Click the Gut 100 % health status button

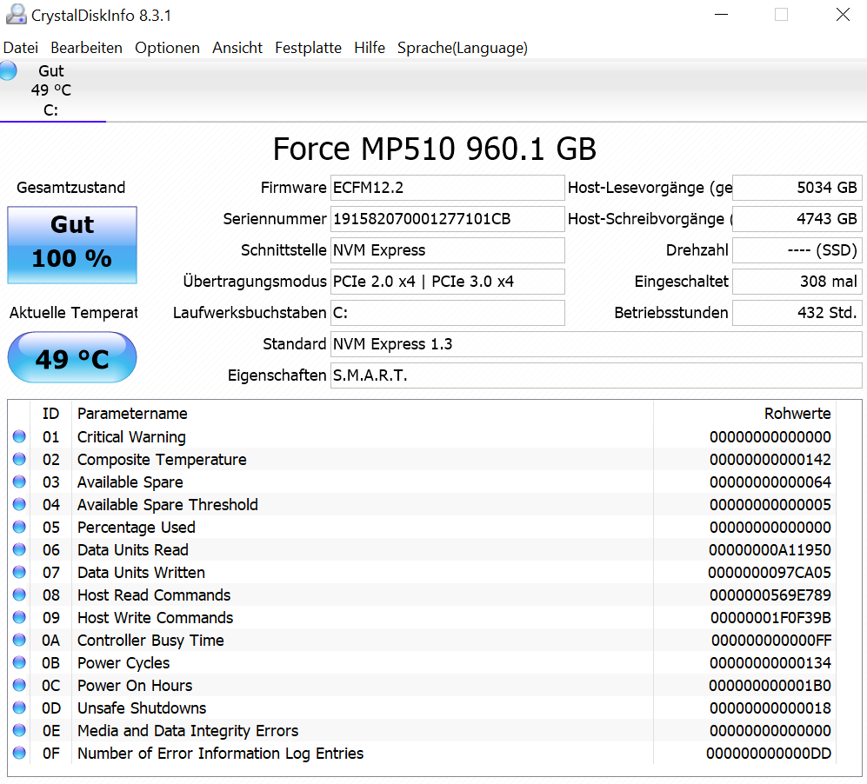click(72, 245)
